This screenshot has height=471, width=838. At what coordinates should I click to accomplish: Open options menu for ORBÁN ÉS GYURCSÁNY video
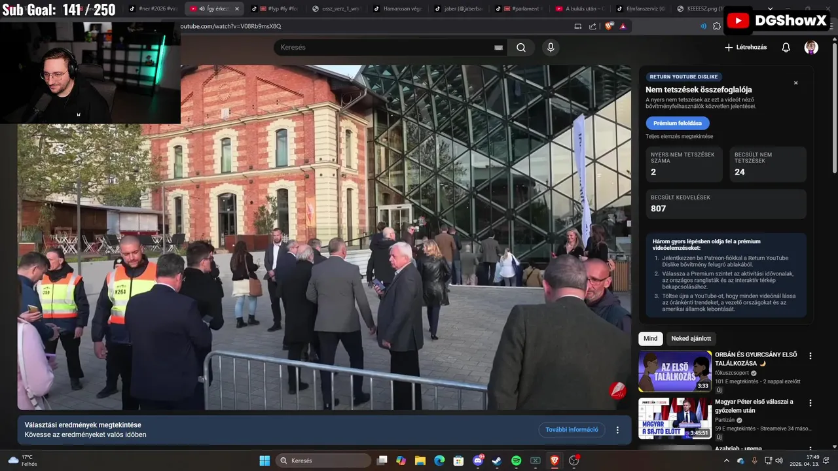pos(811,356)
